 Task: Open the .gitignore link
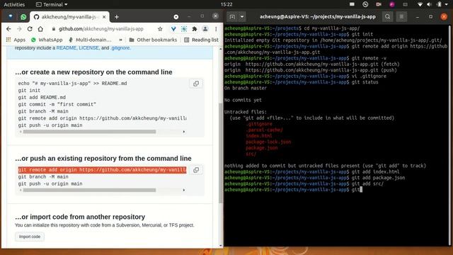pos(120,48)
